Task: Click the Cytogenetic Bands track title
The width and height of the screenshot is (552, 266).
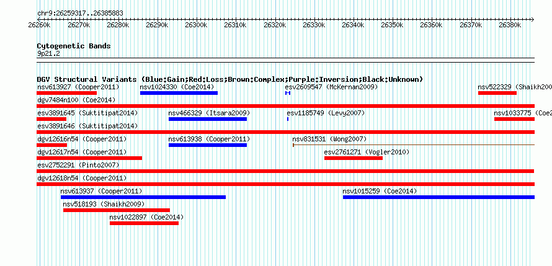Action: coord(74,46)
